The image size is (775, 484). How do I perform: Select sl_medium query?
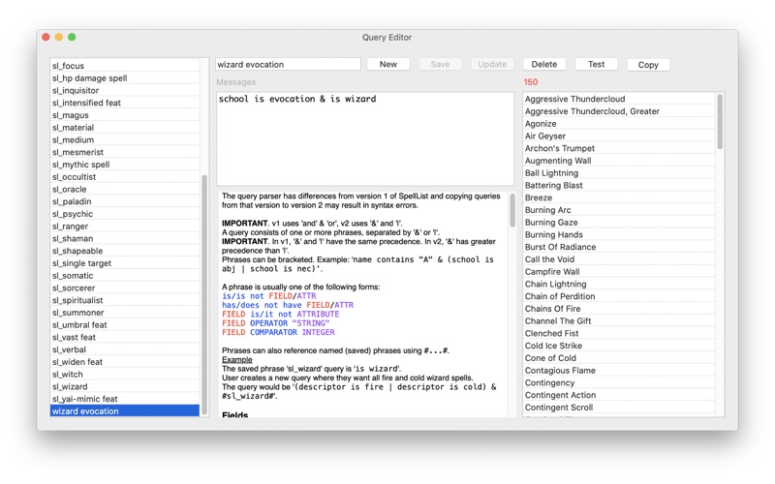click(125, 139)
